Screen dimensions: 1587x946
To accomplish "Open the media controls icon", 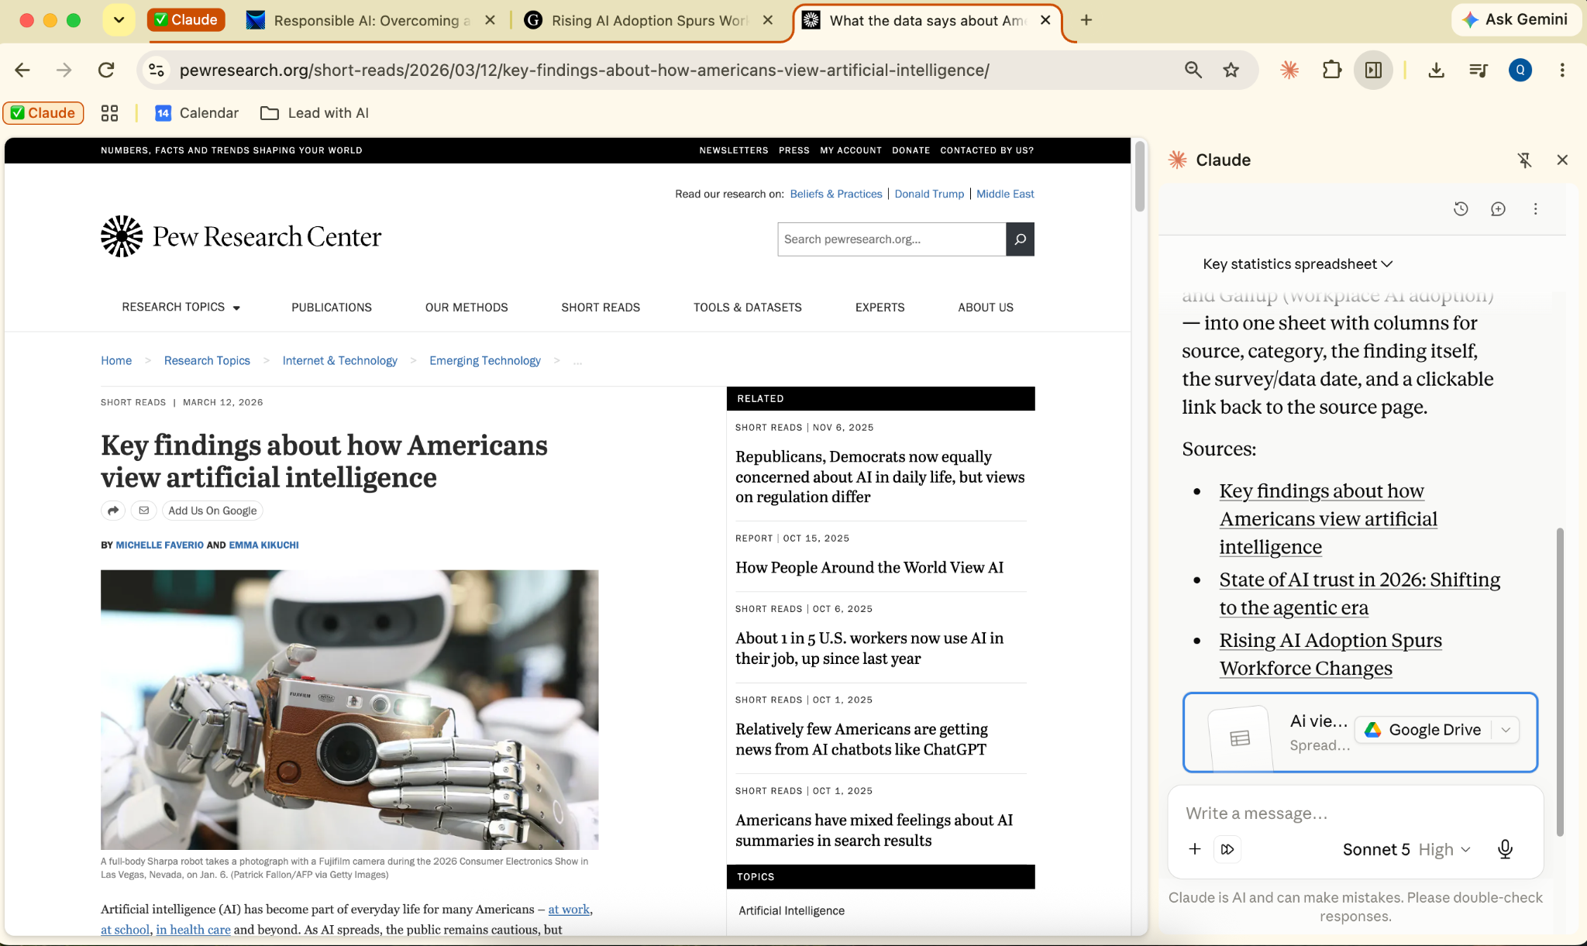I will point(1478,71).
